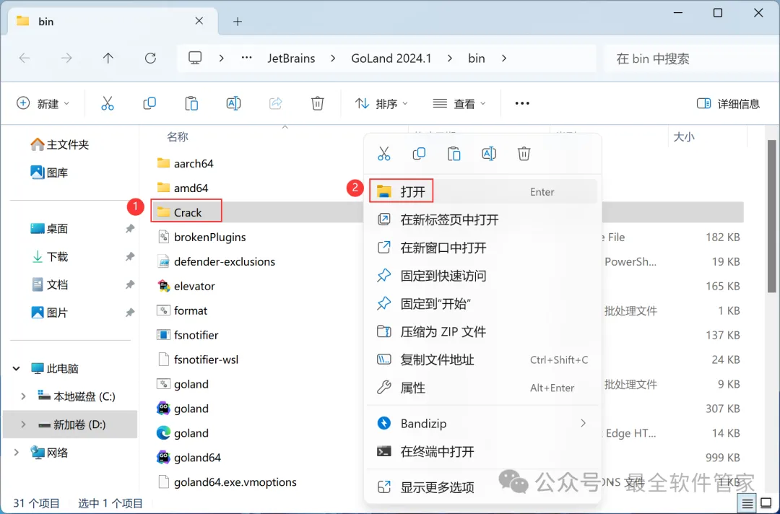Click the PC monitor icon in the address bar
Image resolution: width=780 pixels, height=514 pixels.
(195, 58)
